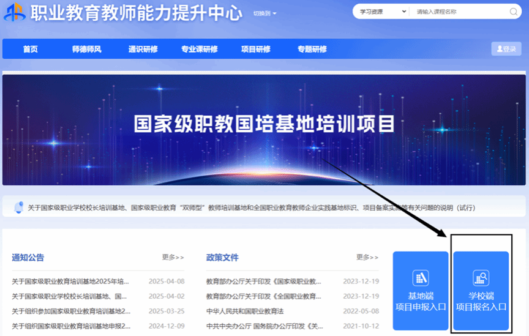
Task: Click 更多 beside 政策文件
Action: pos(367,258)
